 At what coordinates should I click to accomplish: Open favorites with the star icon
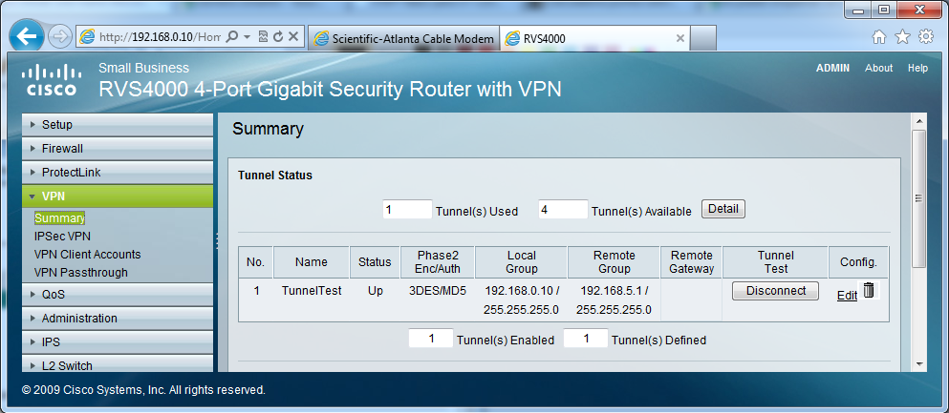pos(902,37)
